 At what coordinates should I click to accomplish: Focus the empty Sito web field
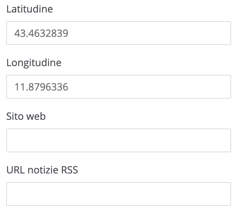pyautogui.click(x=118, y=140)
